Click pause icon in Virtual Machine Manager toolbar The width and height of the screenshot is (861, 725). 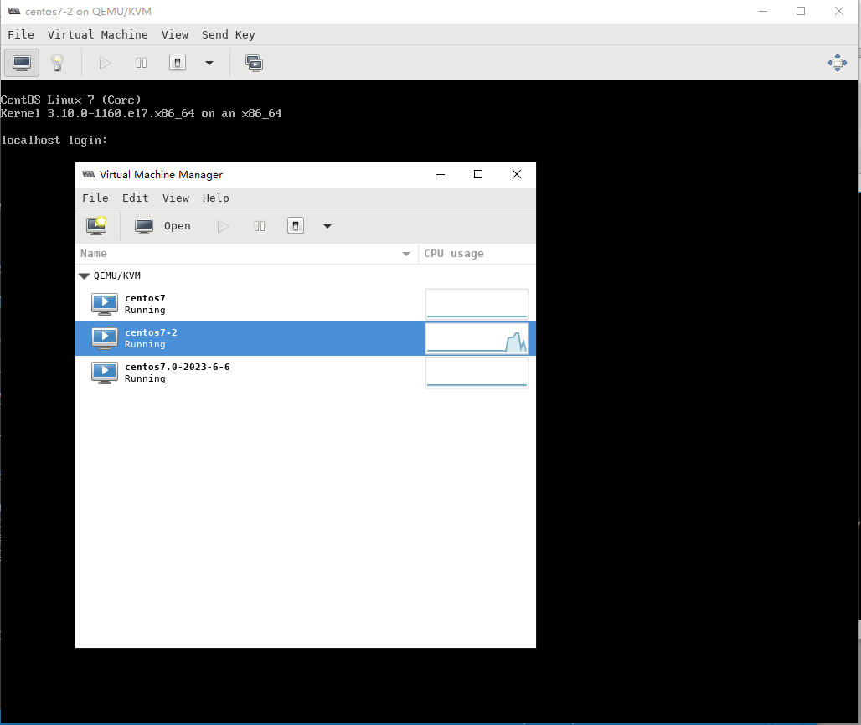(x=260, y=225)
